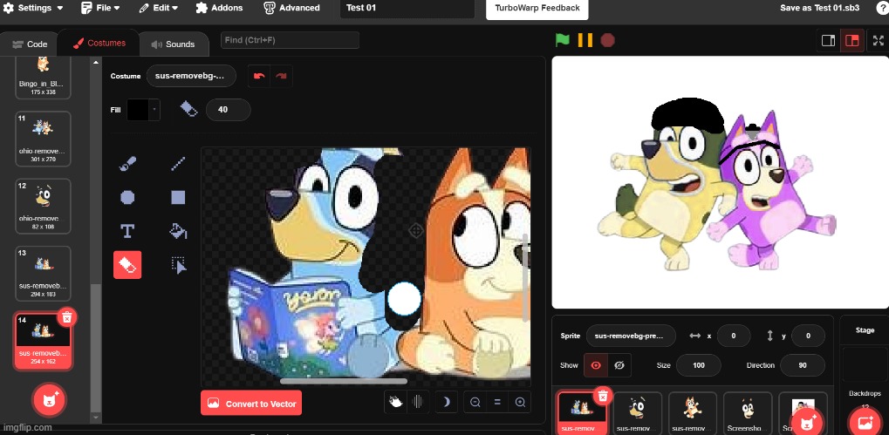Click the costume name field
Screen dimensions: 889x435
point(191,76)
